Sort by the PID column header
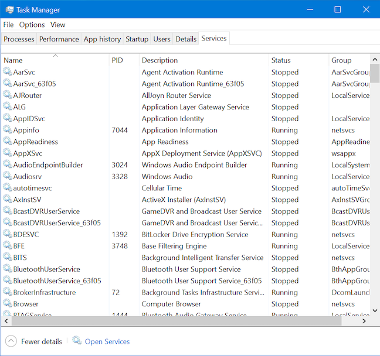The height and width of the screenshot is (356, 380). (124, 60)
